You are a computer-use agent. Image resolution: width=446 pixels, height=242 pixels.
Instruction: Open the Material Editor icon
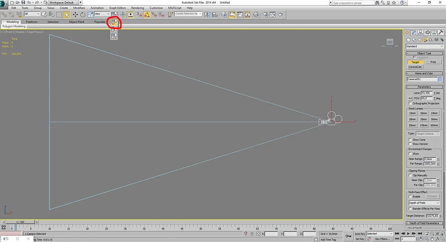coord(256,14)
